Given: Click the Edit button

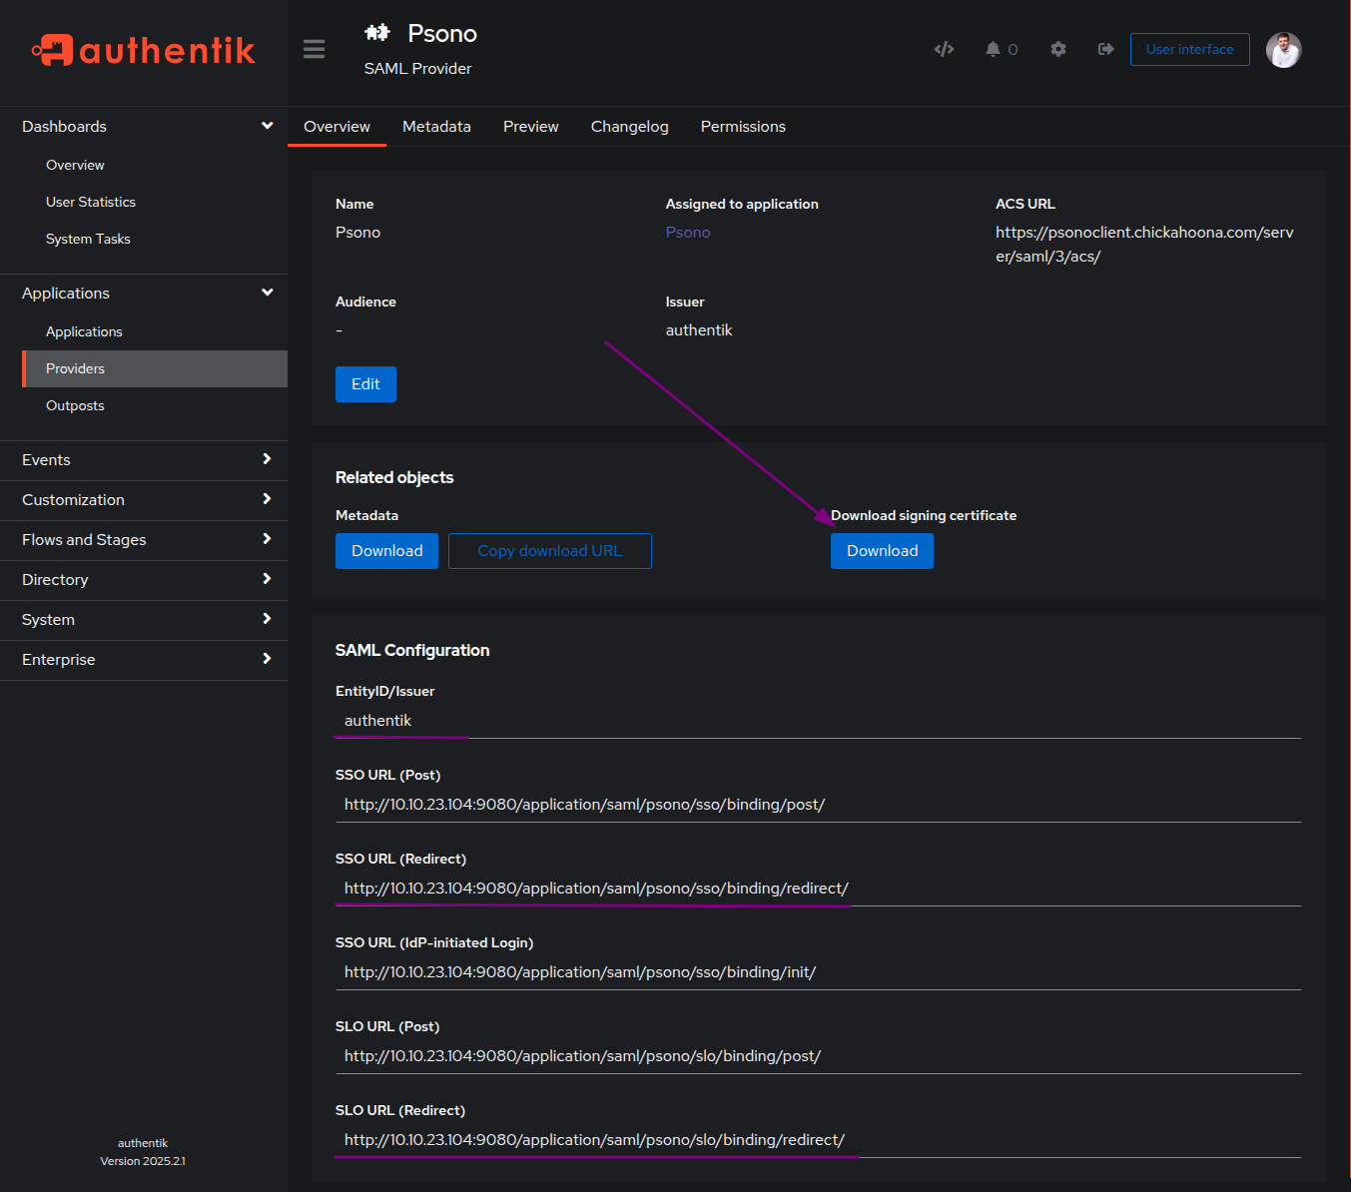Looking at the screenshot, I should [365, 384].
